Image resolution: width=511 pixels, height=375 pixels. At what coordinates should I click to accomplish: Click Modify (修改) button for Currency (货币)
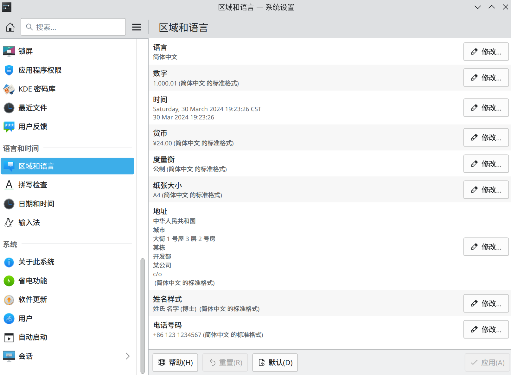tap(486, 137)
